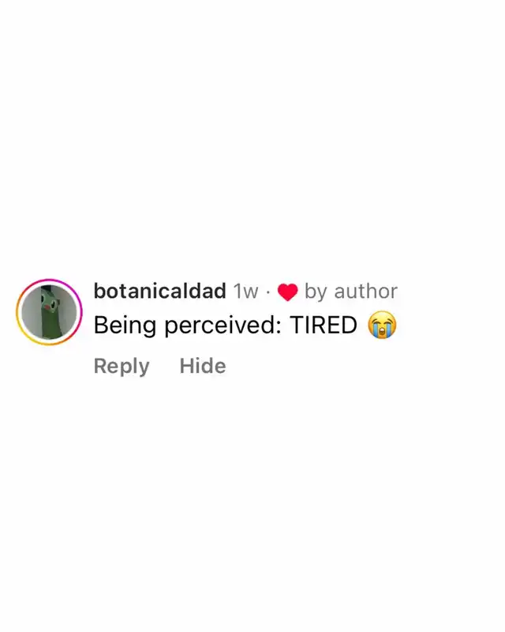Hide the comment from botanicaldad

pyautogui.click(x=203, y=366)
